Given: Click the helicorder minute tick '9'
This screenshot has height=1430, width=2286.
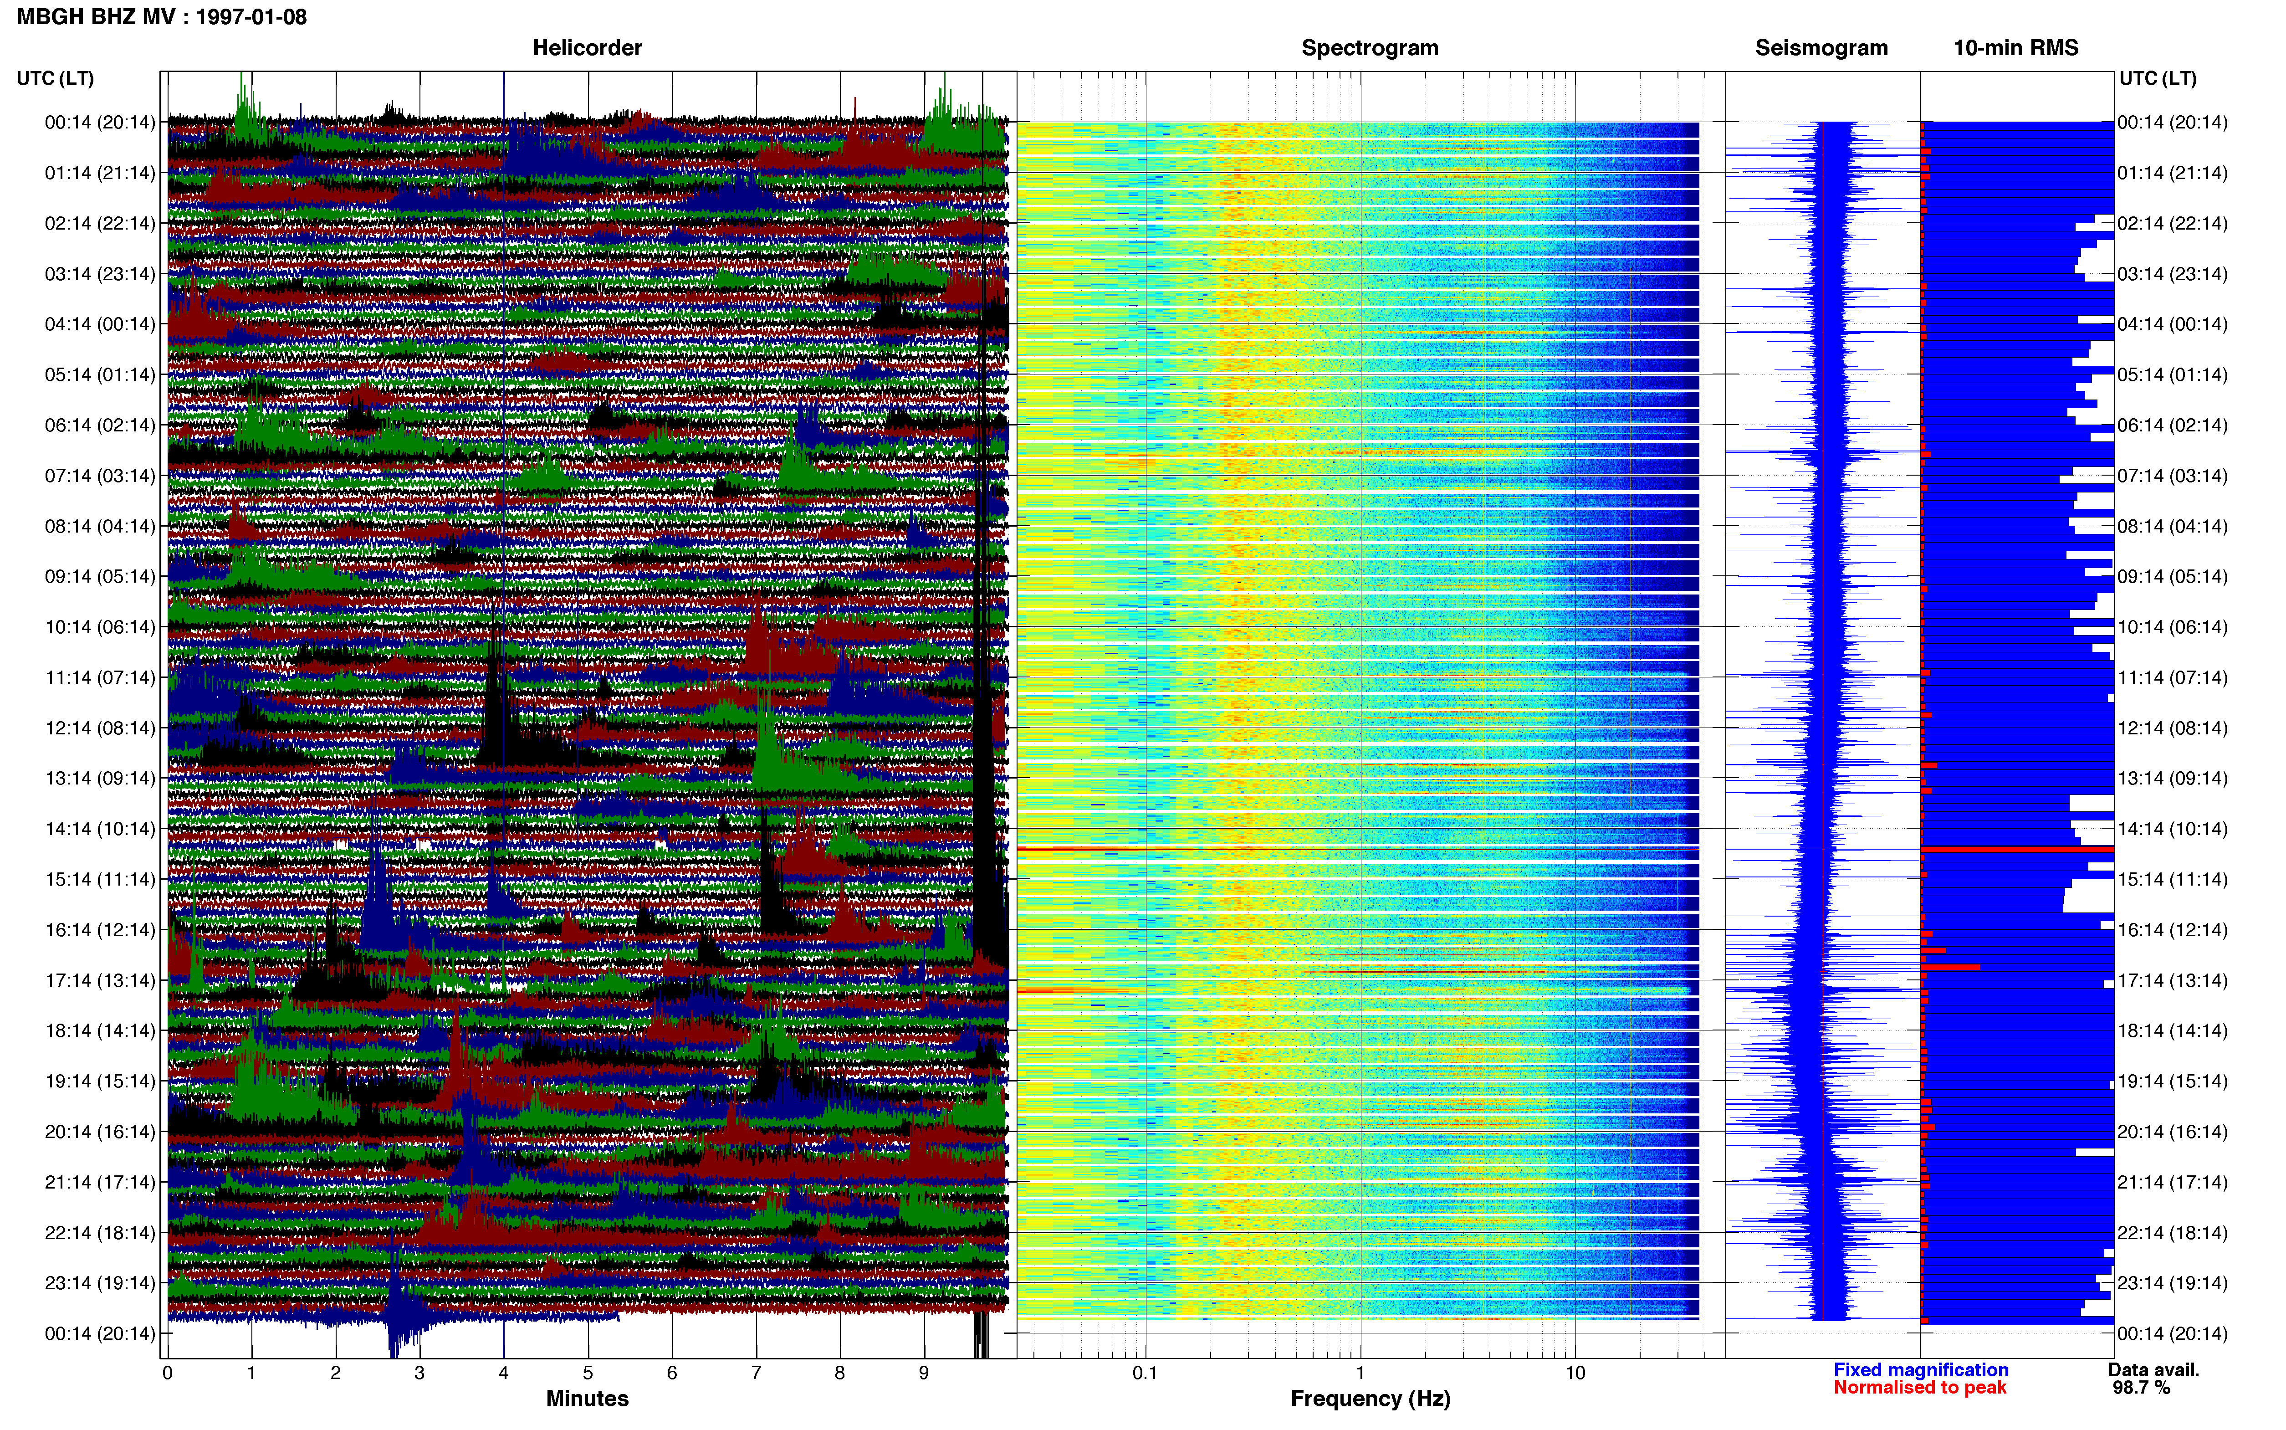Looking at the screenshot, I should click(924, 1373).
